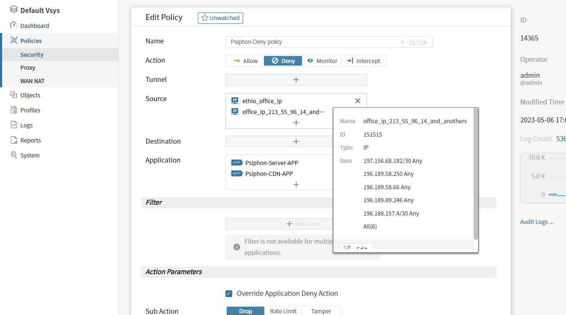Open the Proxy policies section

pos(28,68)
